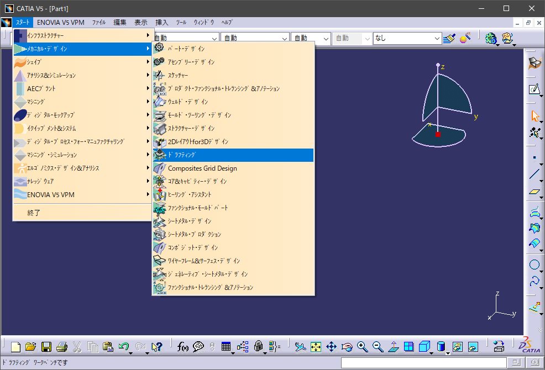Click the Zoom In magnifier icon
The height and width of the screenshot is (370, 545).
pos(363,347)
